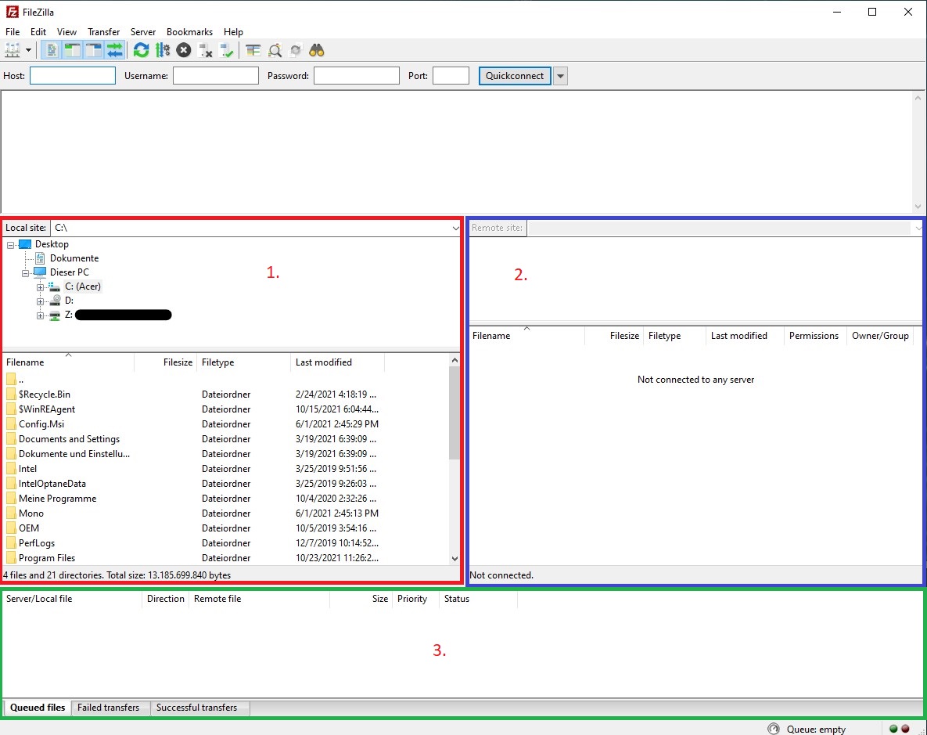Viewport: 927px width, 735px height.
Task: Select the OEM folder
Action: point(29,528)
